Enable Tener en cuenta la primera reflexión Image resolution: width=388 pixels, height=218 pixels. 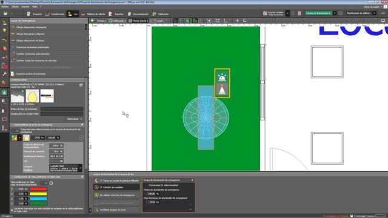point(117,180)
